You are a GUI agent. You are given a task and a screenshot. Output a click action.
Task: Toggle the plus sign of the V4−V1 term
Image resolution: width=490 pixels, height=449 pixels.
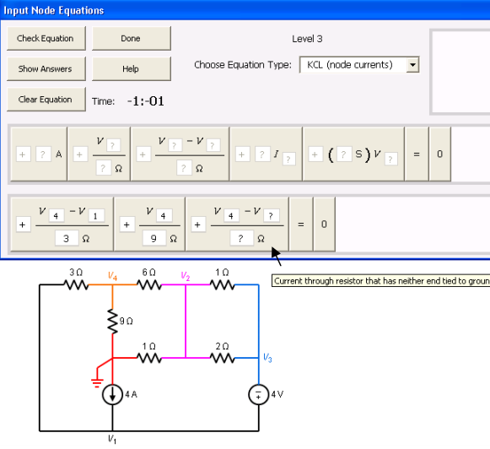pyautogui.click(x=23, y=224)
